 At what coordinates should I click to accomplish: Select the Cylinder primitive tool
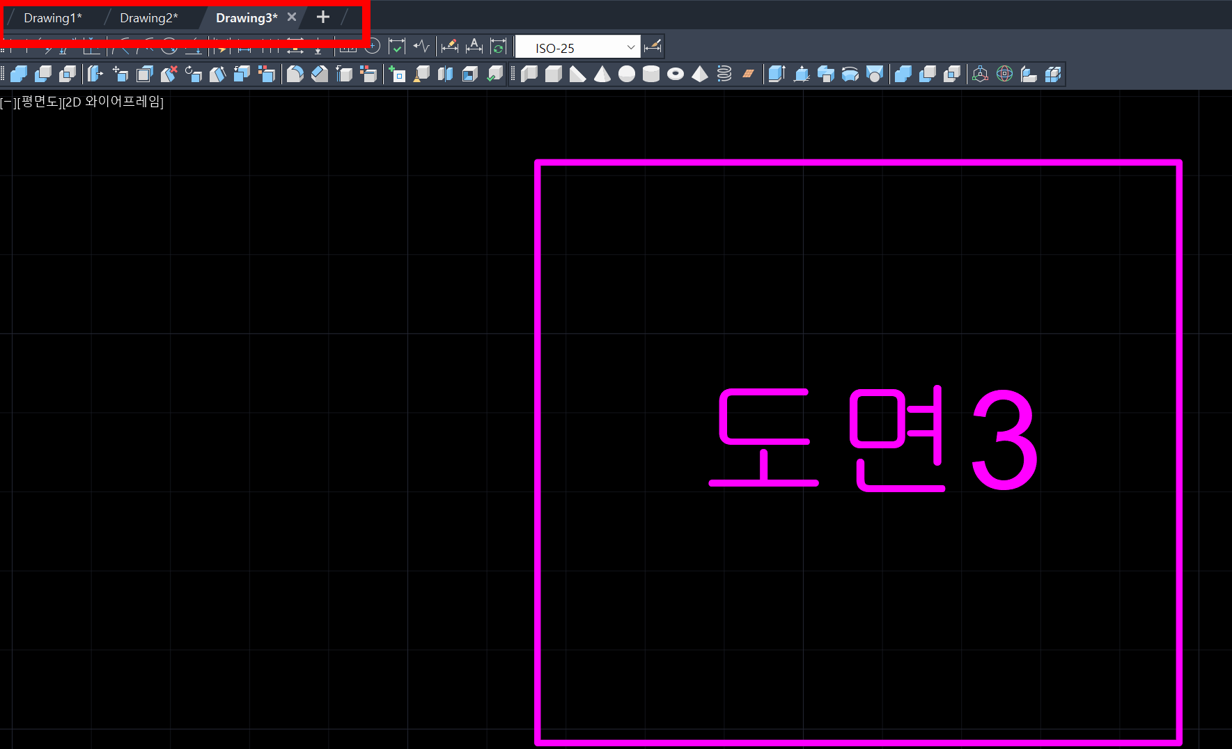[651, 74]
